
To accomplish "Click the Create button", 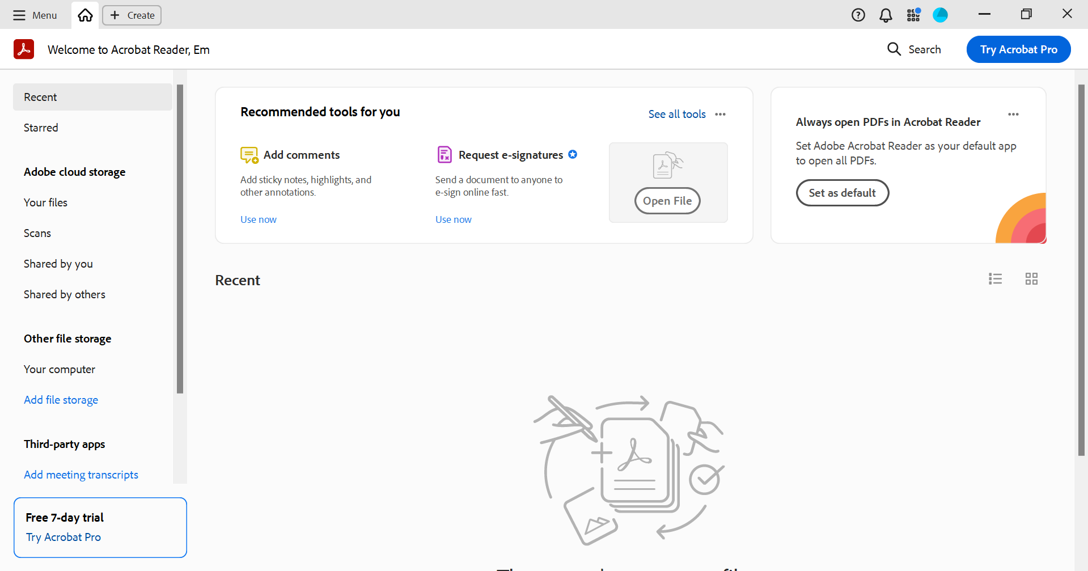I will (132, 15).
